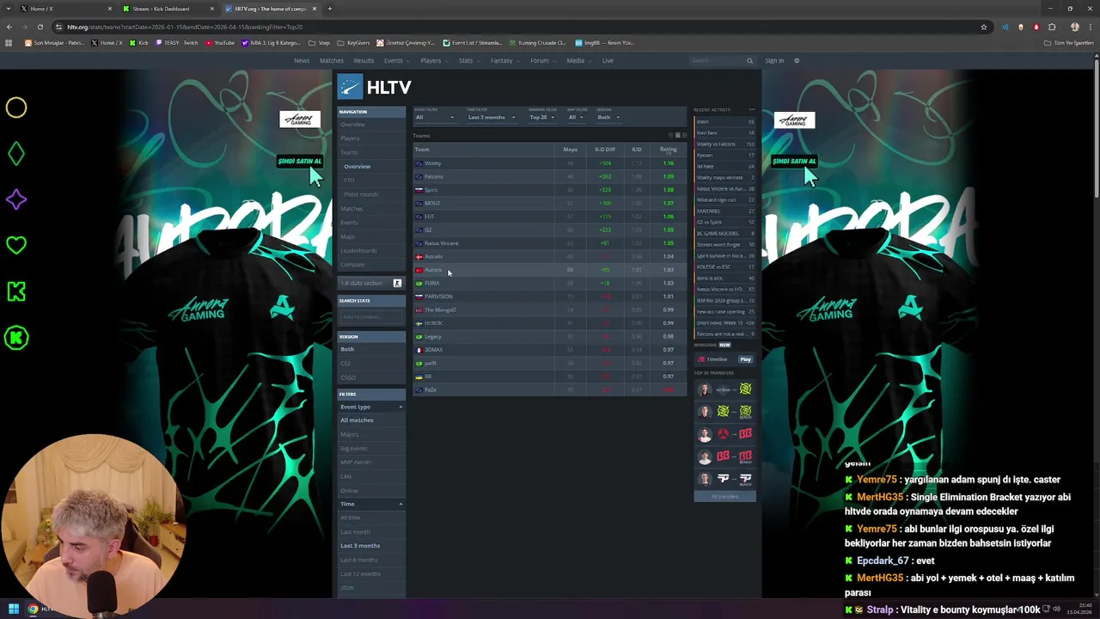
Task: Click the purple star overlay icon
Action: click(16, 199)
